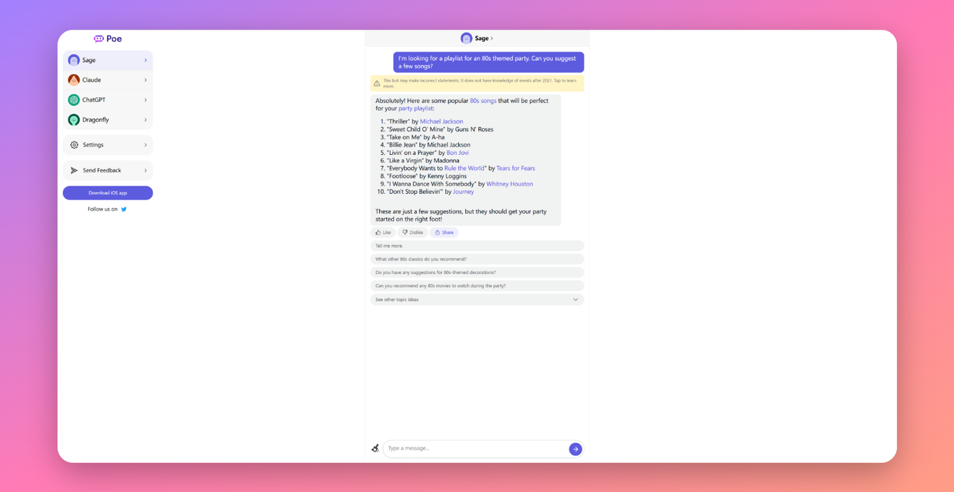954x492 pixels.
Task: Open the Settings row chevron
Action: [x=145, y=145]
